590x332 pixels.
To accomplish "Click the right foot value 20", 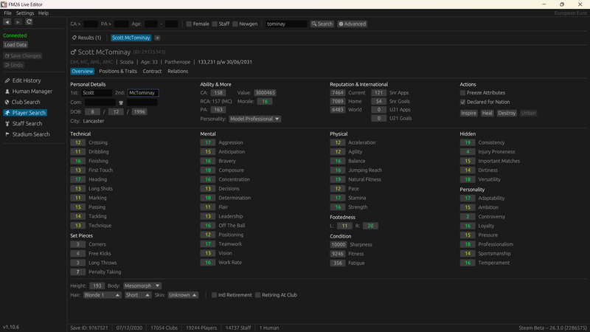I will pyautogui.click(x=370, y=226).
